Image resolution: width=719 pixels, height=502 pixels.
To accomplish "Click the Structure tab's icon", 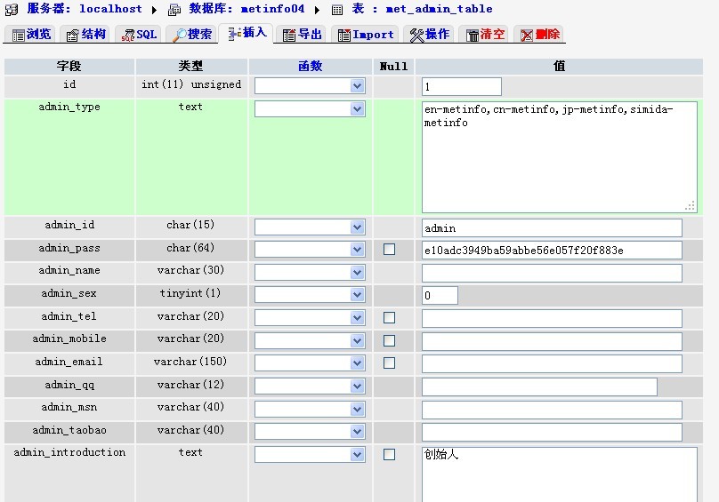I will click(x=72, y=36).
